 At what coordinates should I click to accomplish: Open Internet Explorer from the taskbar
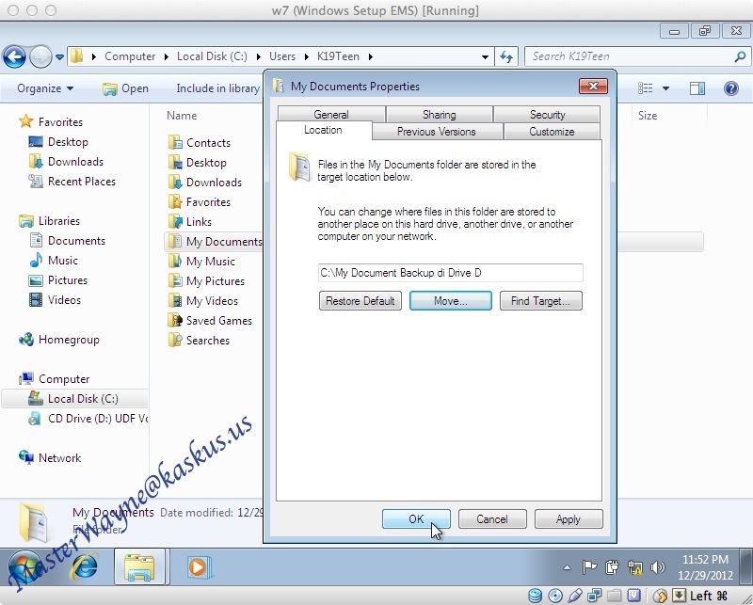[x=86, y=566]
